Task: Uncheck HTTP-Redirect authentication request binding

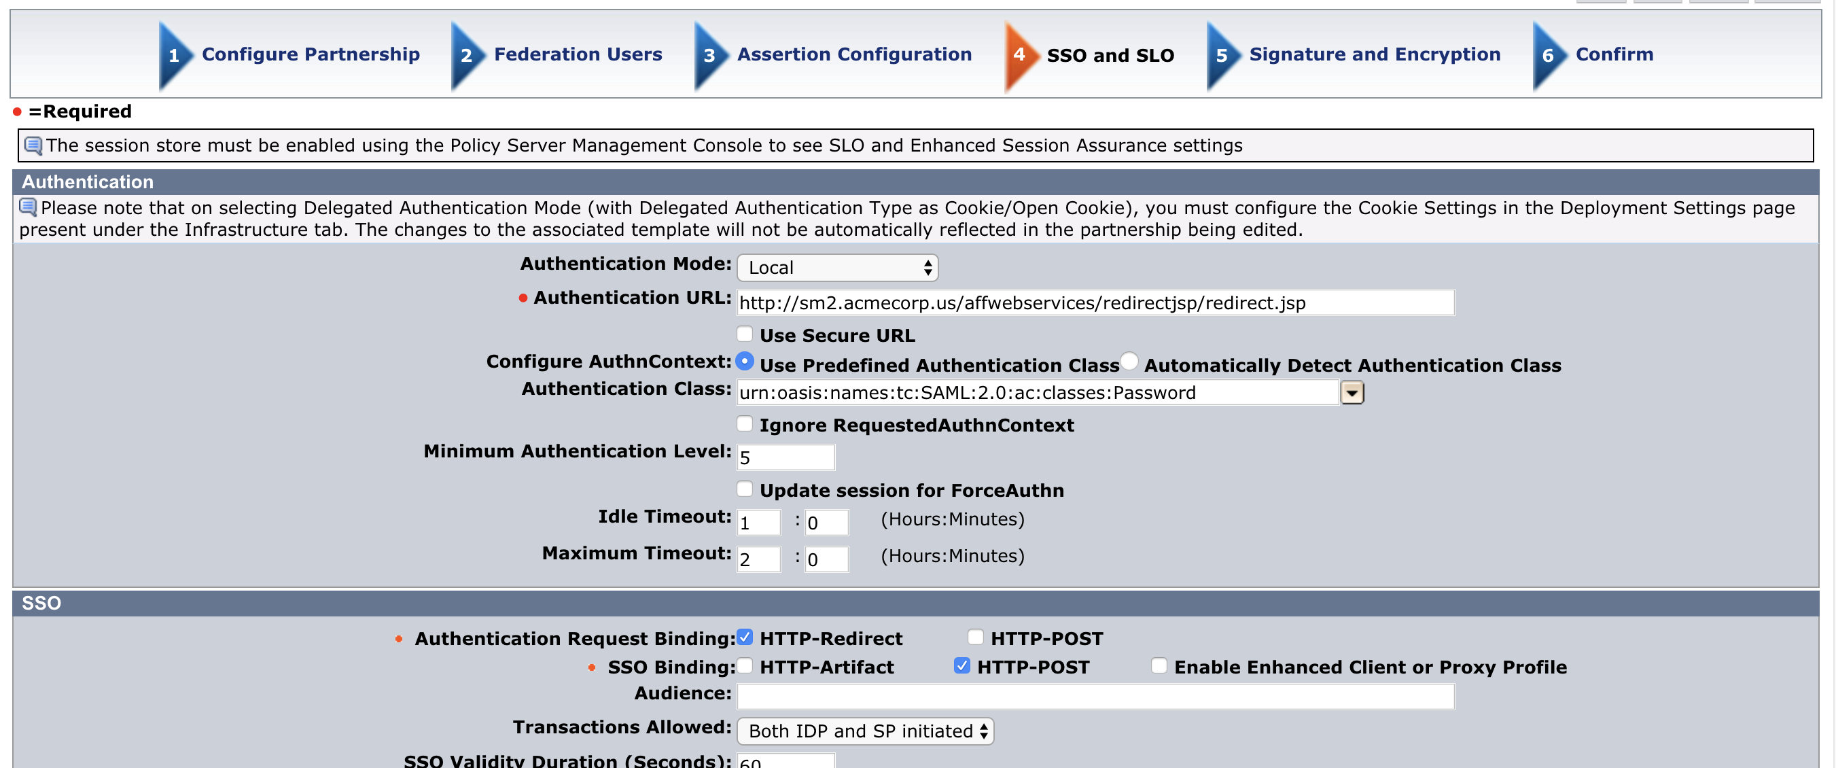Action: 745,637
